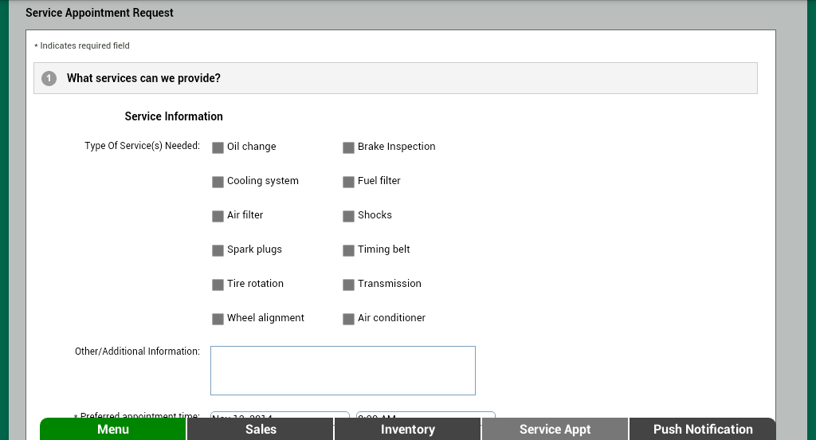
Task: Click the Other/Additional Information text box
Action: pos(343,371)
